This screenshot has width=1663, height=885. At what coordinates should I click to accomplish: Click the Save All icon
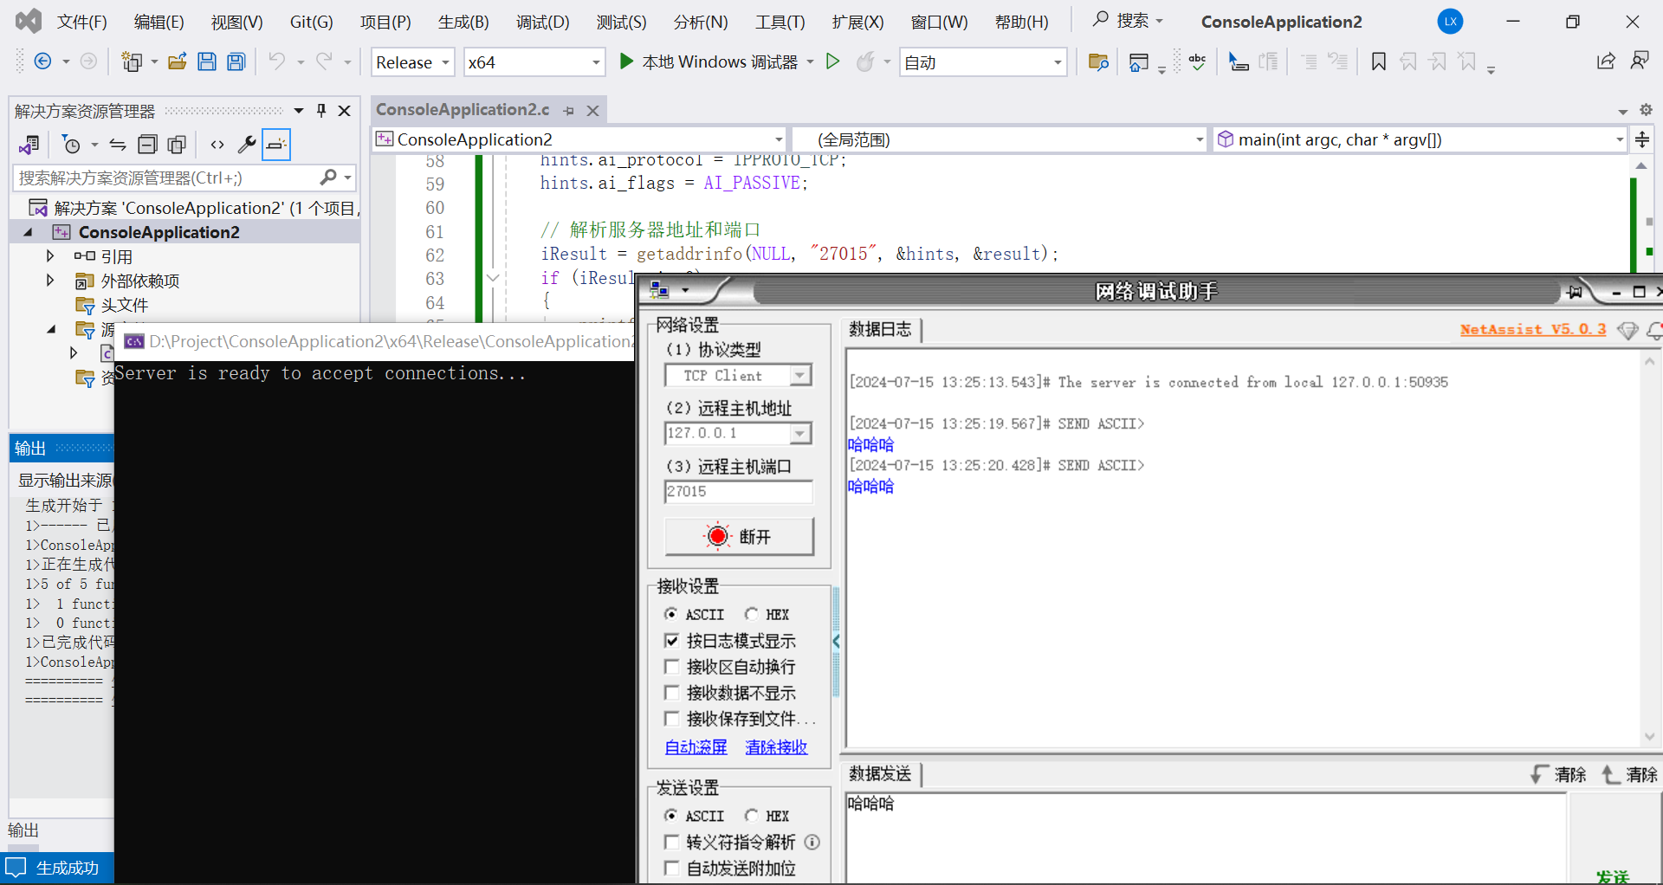(236, 61)
